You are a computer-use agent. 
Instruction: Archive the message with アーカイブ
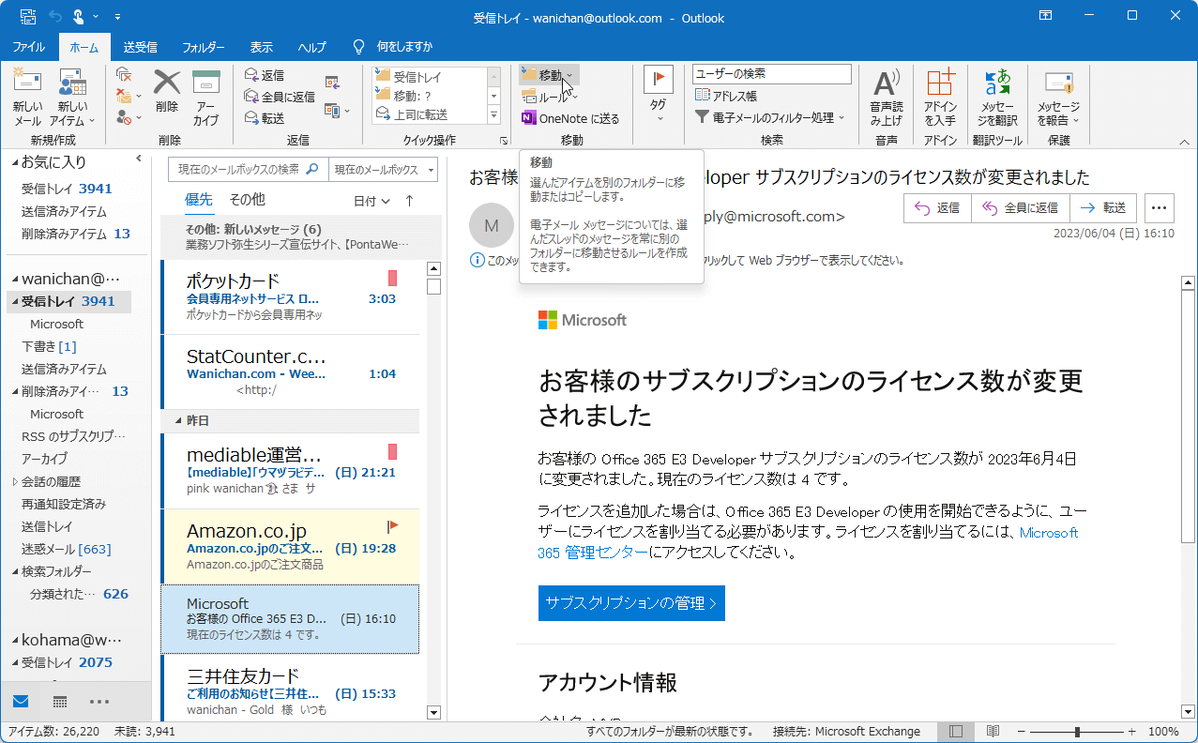(206, 99)
